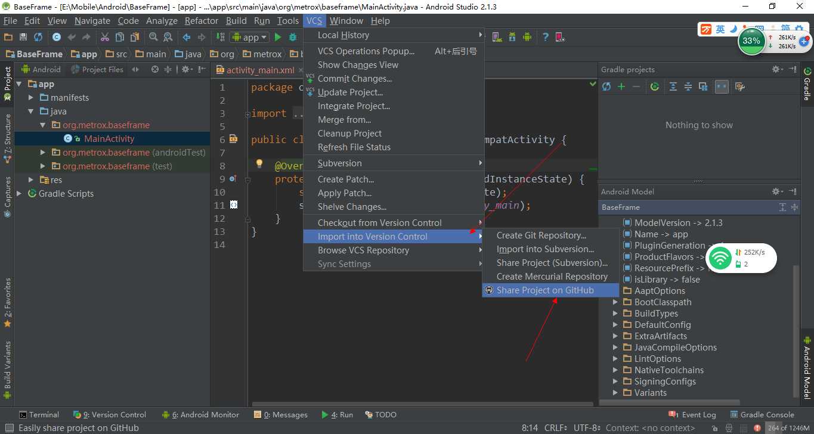Screen dimensions: 814x434
Task: Toggle the Build Variants tool window
Action: pyautogui.click(x=7, y=370)
